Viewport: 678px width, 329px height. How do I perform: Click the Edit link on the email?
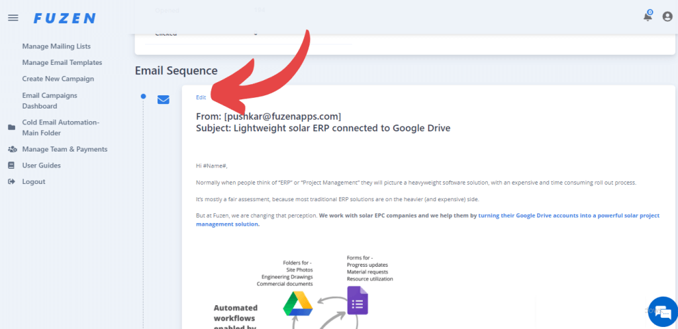pyautogui.click(x=201, y=97)
